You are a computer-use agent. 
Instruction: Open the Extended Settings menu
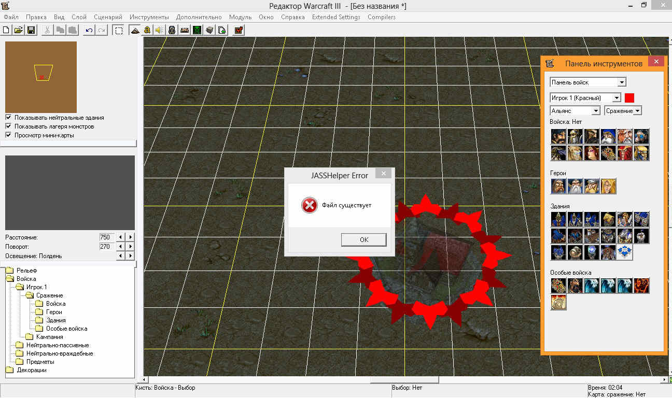(x=336, y=17)
